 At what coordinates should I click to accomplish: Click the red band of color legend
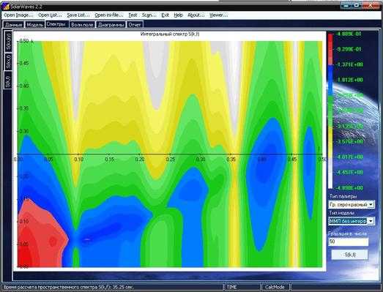coord(330,49)
